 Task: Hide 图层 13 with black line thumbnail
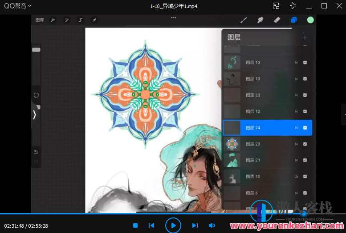(305, 79)
